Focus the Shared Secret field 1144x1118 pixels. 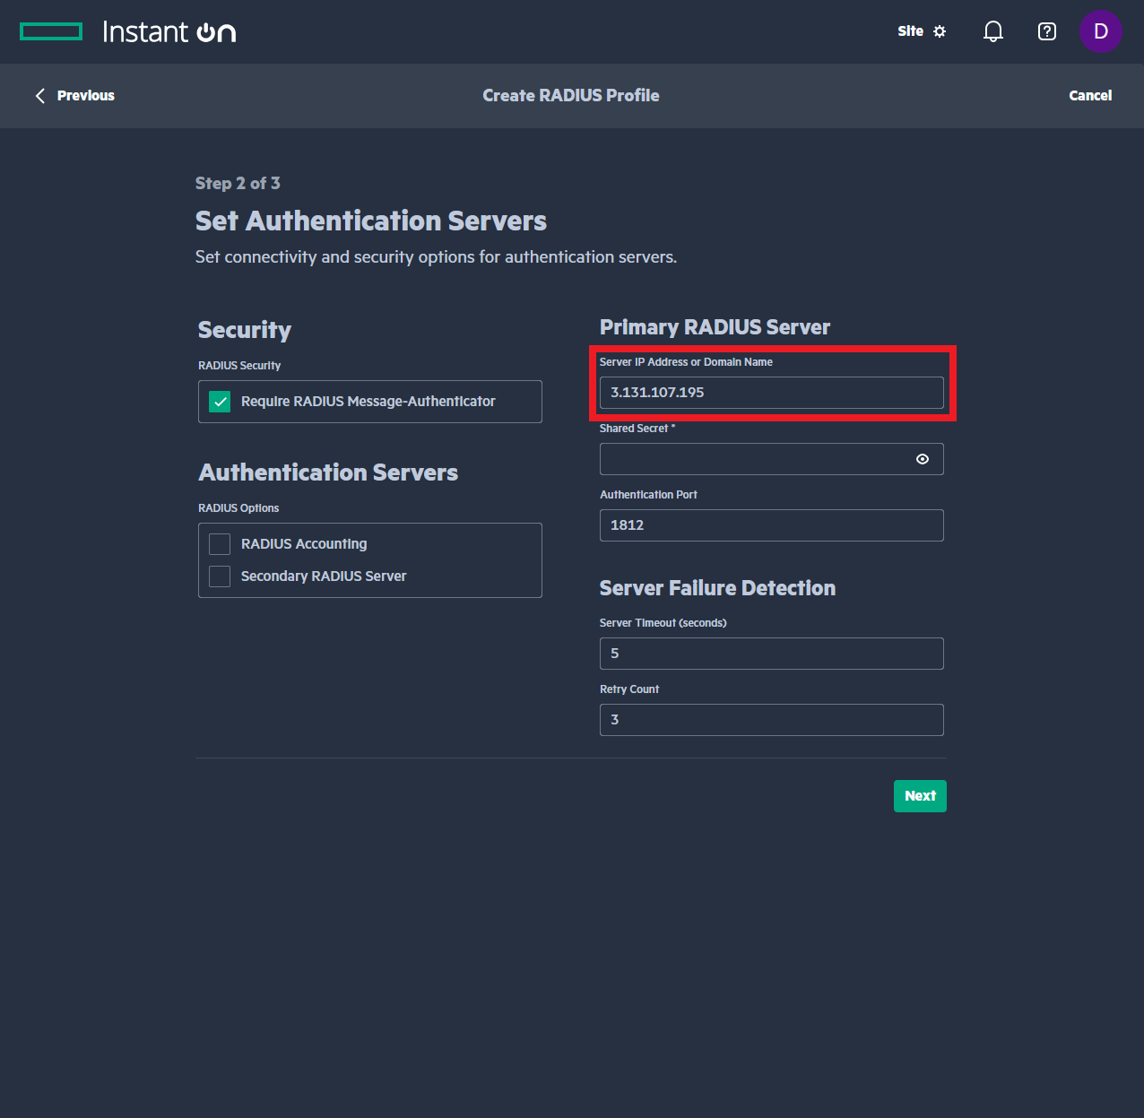click(x=772, y=459)
